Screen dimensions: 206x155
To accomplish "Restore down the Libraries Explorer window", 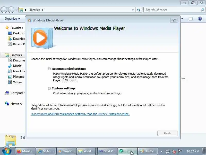I will click(x=193, y=3).
